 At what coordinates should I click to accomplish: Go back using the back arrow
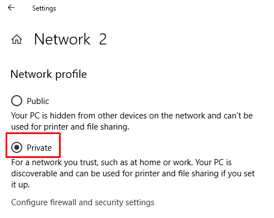(11, 8)
